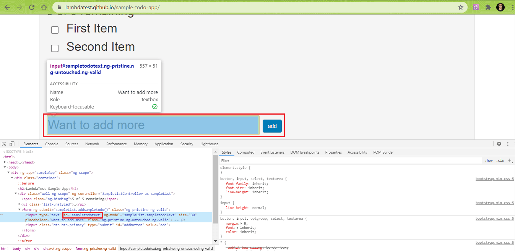515x251 pixels.
Task: Expand the ul list-unstyled node
Action: pyautogui.click(x=19, y=204)
